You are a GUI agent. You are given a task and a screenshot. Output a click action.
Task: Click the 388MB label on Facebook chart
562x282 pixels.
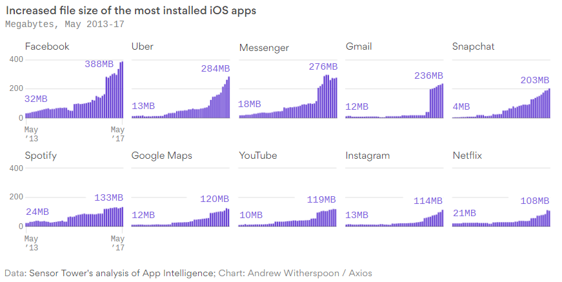99,64
